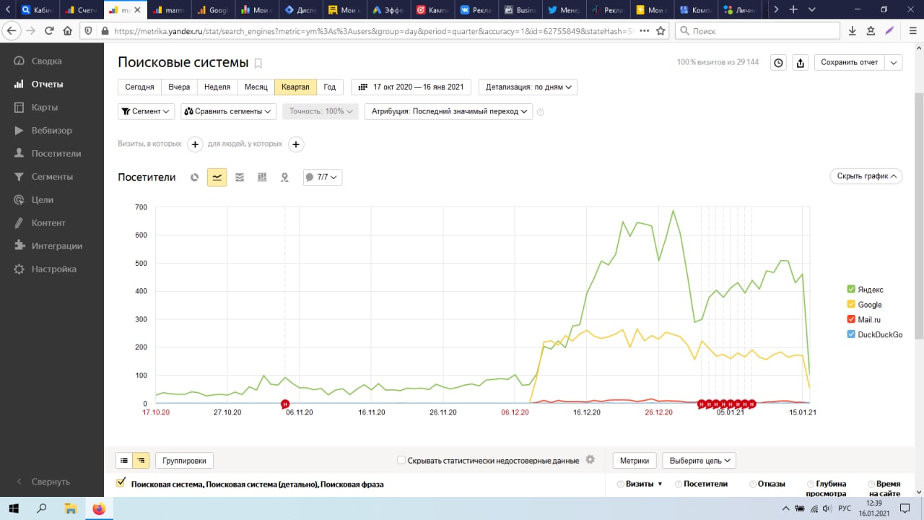Open attribution help question icon
The image size is (924, 520).
pos(541,112)
